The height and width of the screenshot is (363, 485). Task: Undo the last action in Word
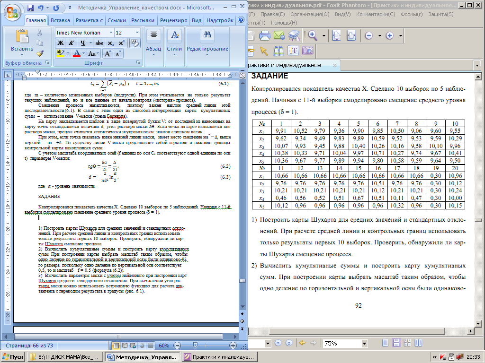pos(41,8)
